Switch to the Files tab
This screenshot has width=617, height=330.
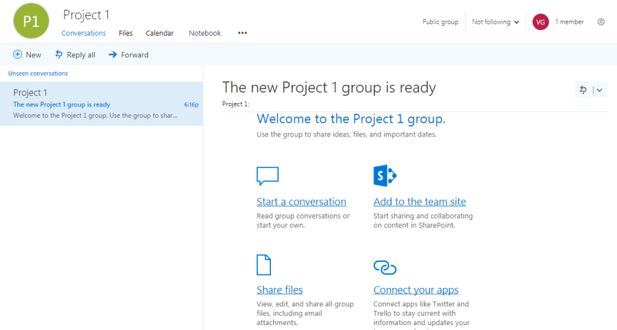[126, 33]
